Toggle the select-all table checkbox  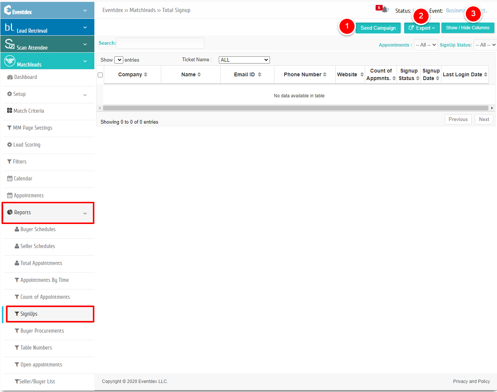(x=100, y=75)
